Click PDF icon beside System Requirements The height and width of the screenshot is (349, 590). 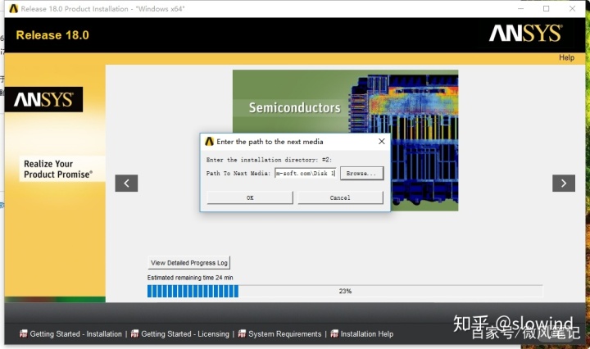[242, 333]
